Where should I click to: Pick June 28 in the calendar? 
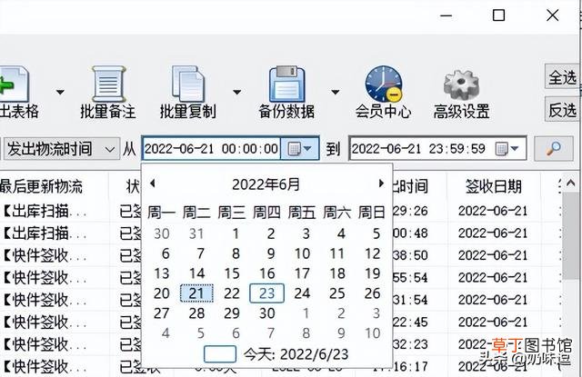pos(196,313)
